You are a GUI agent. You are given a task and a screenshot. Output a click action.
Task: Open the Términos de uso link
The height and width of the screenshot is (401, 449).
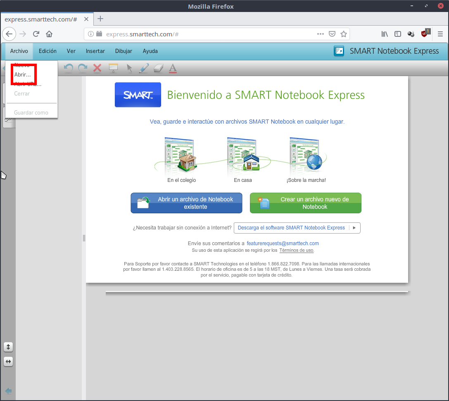[297, 251]
